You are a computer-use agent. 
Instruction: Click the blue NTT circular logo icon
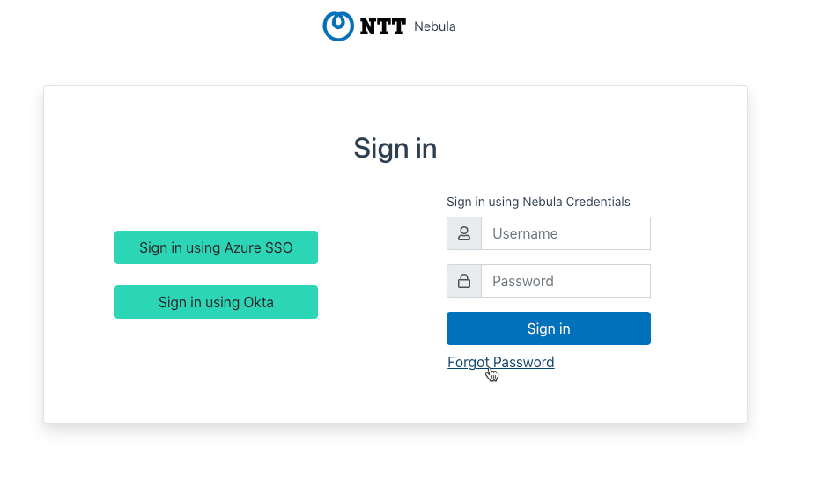(338, 26)
